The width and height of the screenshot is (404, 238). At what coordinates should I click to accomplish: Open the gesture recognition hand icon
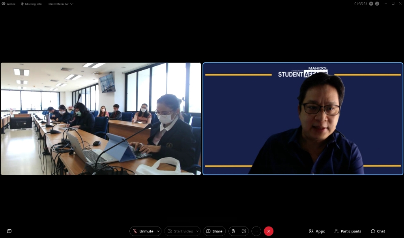[x=233, y=231]
